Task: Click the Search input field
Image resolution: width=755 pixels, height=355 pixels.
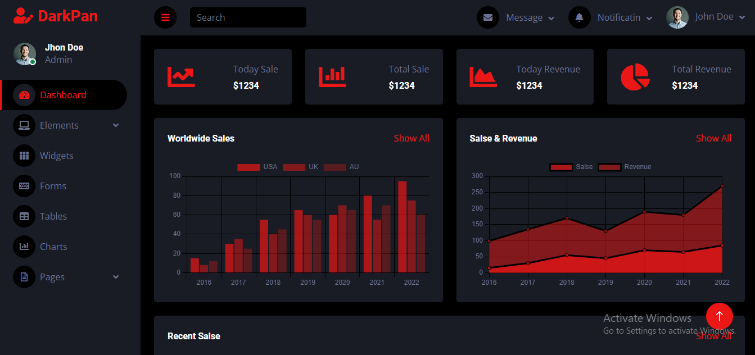Action: pos(248,17)
